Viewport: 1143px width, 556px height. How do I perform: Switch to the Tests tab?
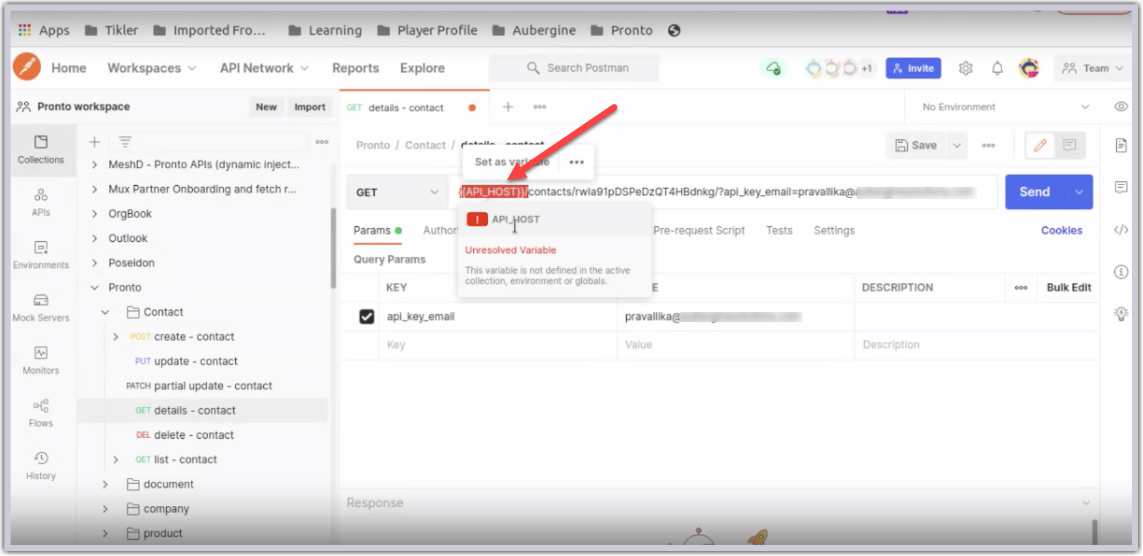click(779, 231)
